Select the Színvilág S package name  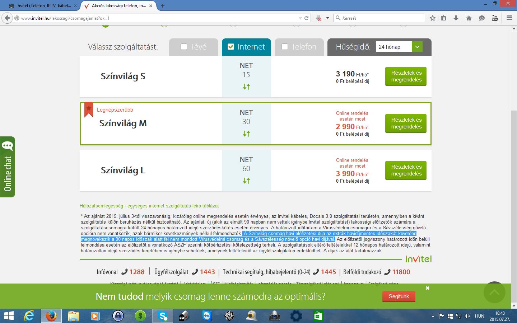pyautogui.click(x=123, y=76)
